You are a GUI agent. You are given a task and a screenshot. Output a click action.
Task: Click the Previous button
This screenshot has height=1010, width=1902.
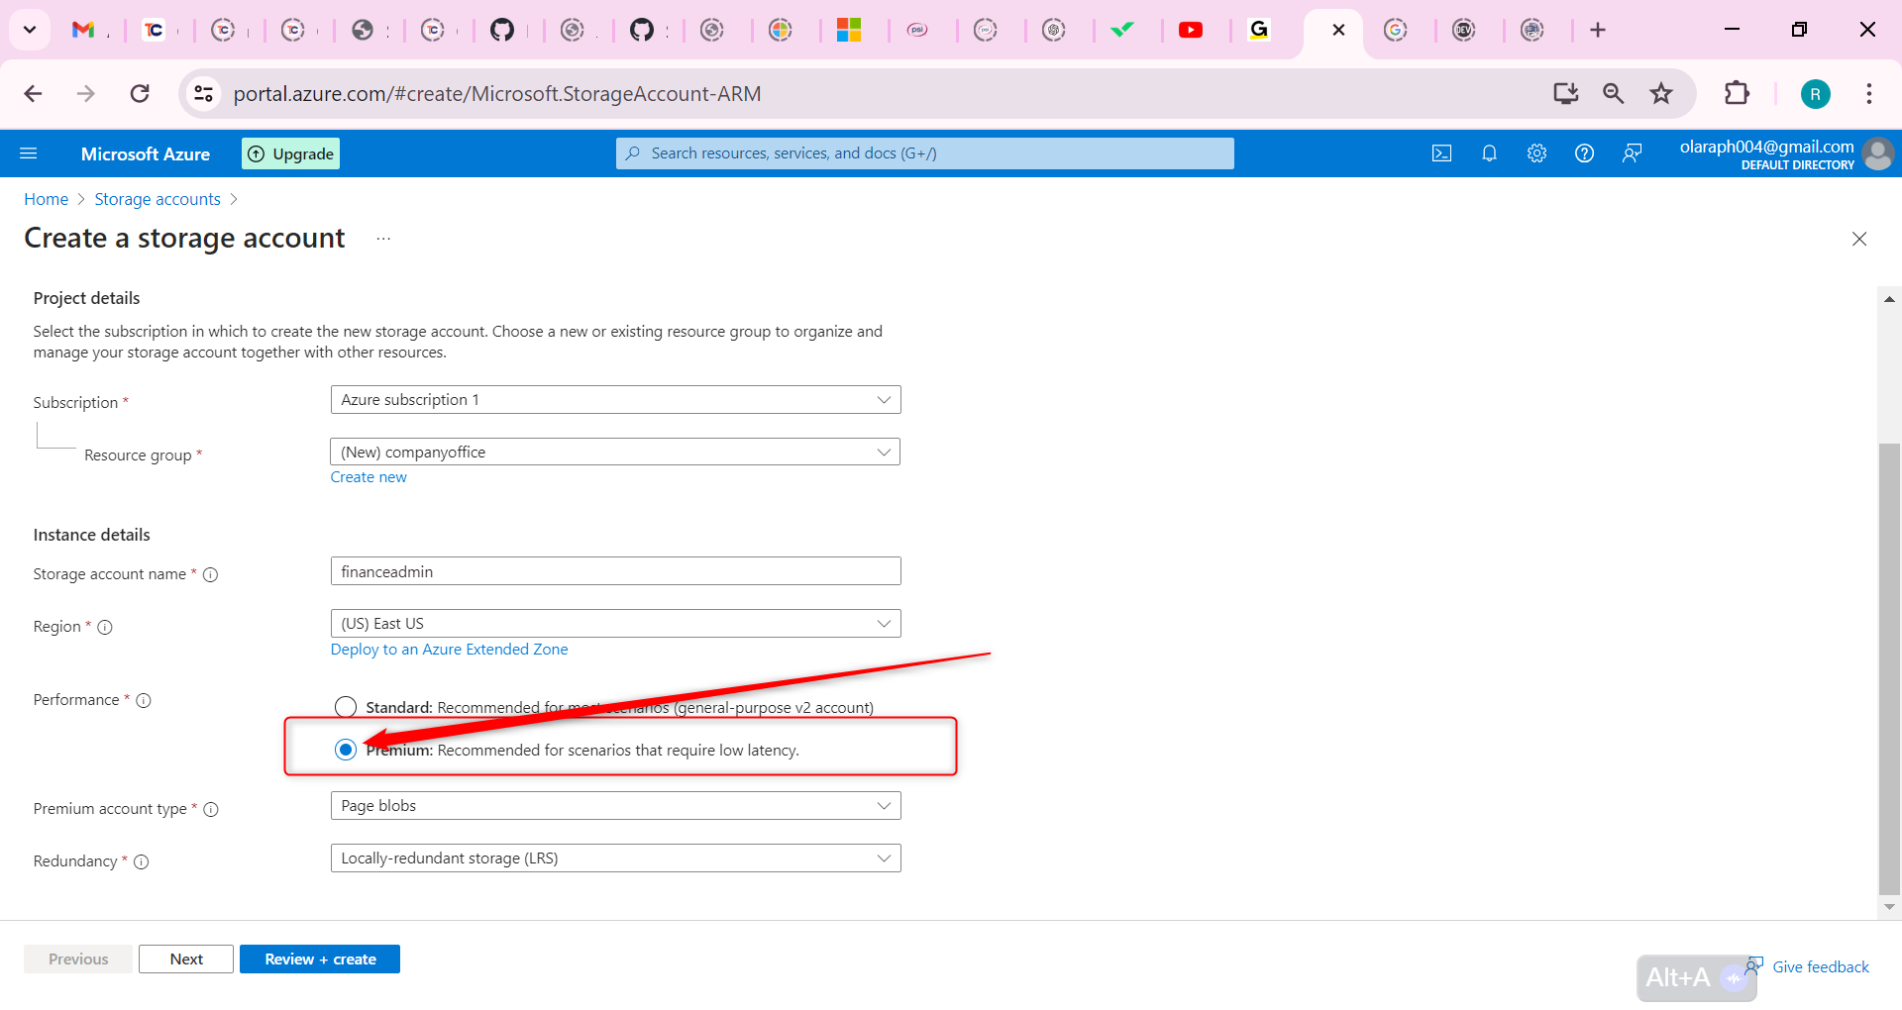click(78, 959)
